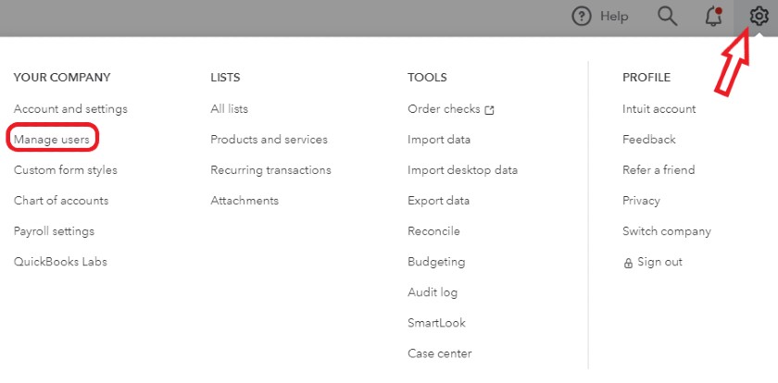Screen dimensions: 778x383
Task: Go to Chart of accounts
Action: (x=61, y=201)
